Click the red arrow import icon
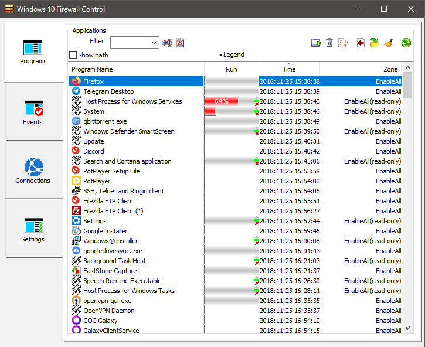 click(361, 43)
